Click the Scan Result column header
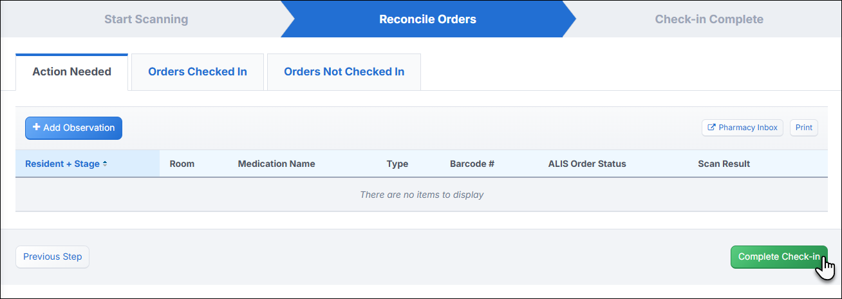 724,164
